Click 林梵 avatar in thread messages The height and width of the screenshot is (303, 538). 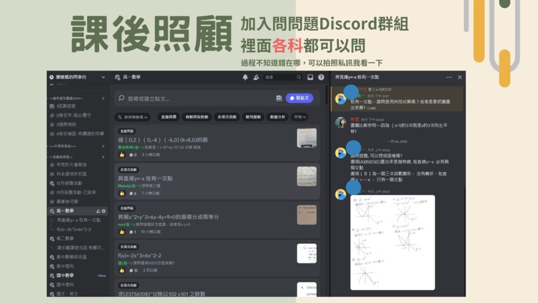click(x=341, y=123)
